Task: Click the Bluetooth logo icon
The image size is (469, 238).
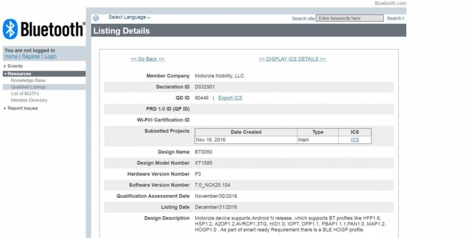Action: [10, 29]
